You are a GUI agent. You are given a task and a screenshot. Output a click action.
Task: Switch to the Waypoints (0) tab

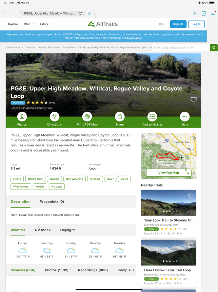[52, 201]
